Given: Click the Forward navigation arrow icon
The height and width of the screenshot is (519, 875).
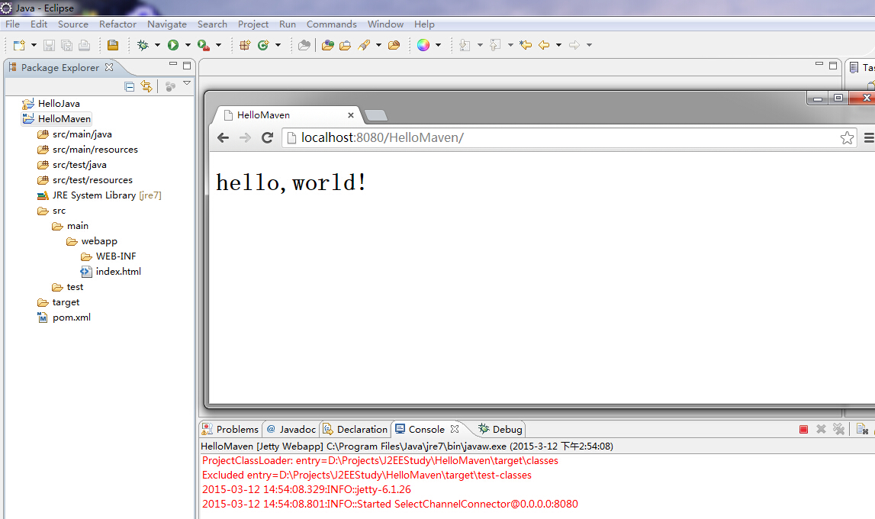Looking at the screenshot, I should pyautogui.click(x=574, y=45).
